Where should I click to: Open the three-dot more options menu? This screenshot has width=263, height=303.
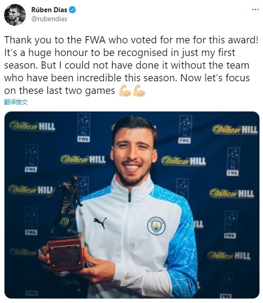tap(255, 9)
